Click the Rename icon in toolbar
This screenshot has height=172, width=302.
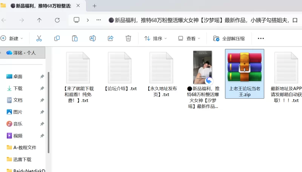pos(92,38)
